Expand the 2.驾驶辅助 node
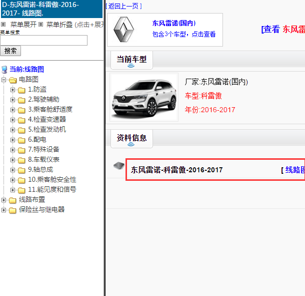 (12, 100)
